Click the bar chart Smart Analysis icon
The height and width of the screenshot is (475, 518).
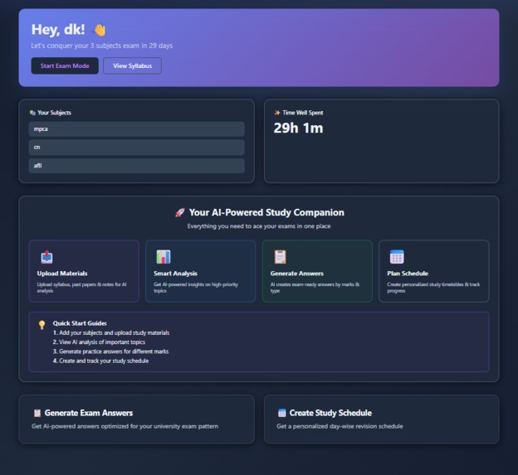(164, 257)
